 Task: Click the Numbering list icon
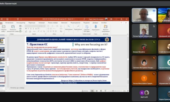click(52, 26)
